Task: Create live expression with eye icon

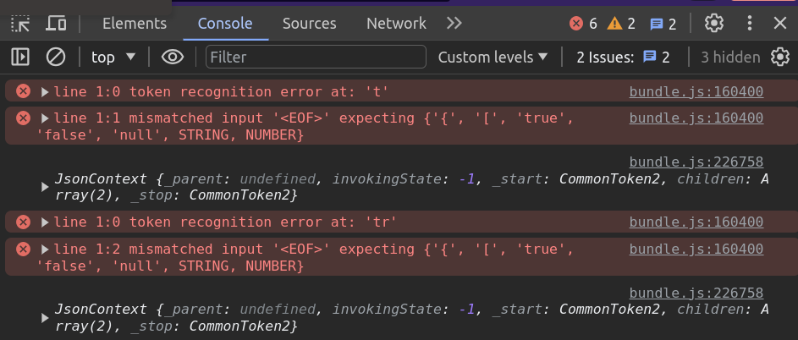Action: [x=173, y=57]
